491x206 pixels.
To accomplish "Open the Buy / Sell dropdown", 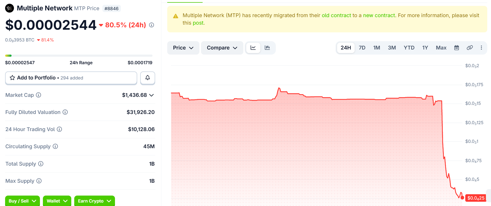I will [x=23, y=201].
